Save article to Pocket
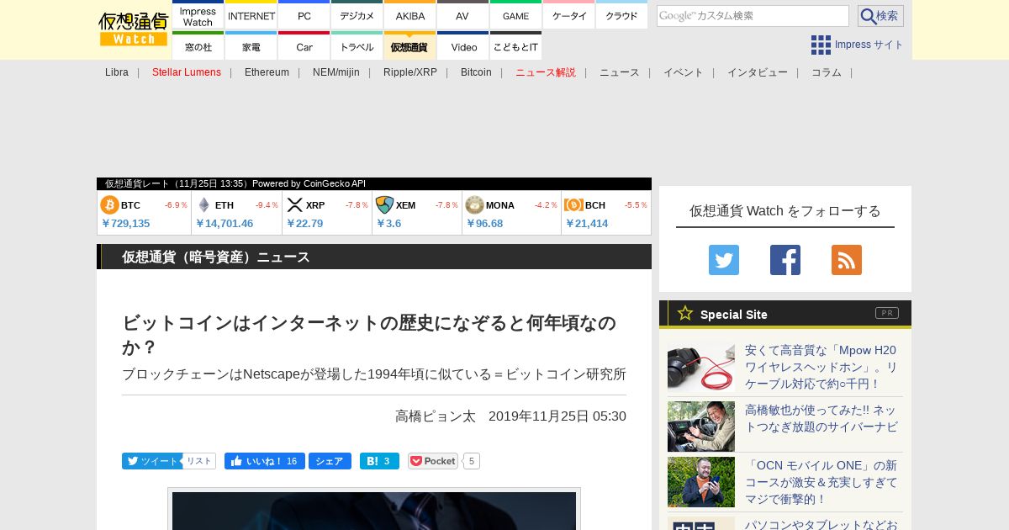Image resolution: width=1009 pixels, height=530 pixels. tap(433, 461)
